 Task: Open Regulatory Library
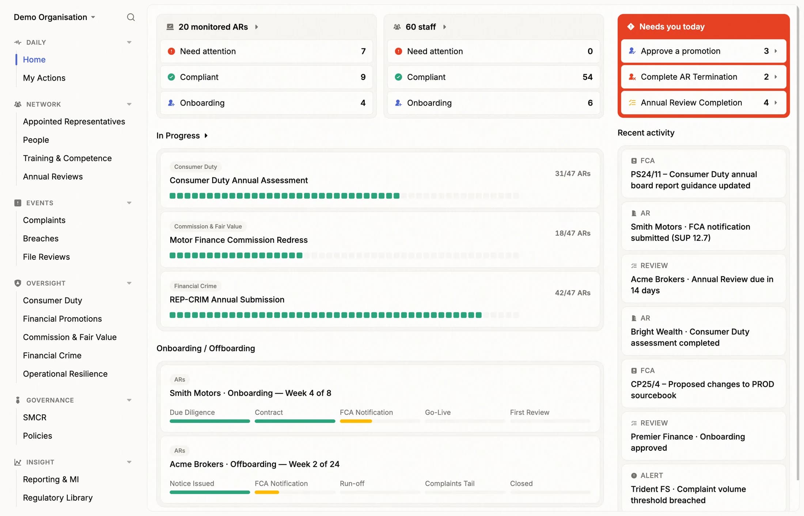58,498
